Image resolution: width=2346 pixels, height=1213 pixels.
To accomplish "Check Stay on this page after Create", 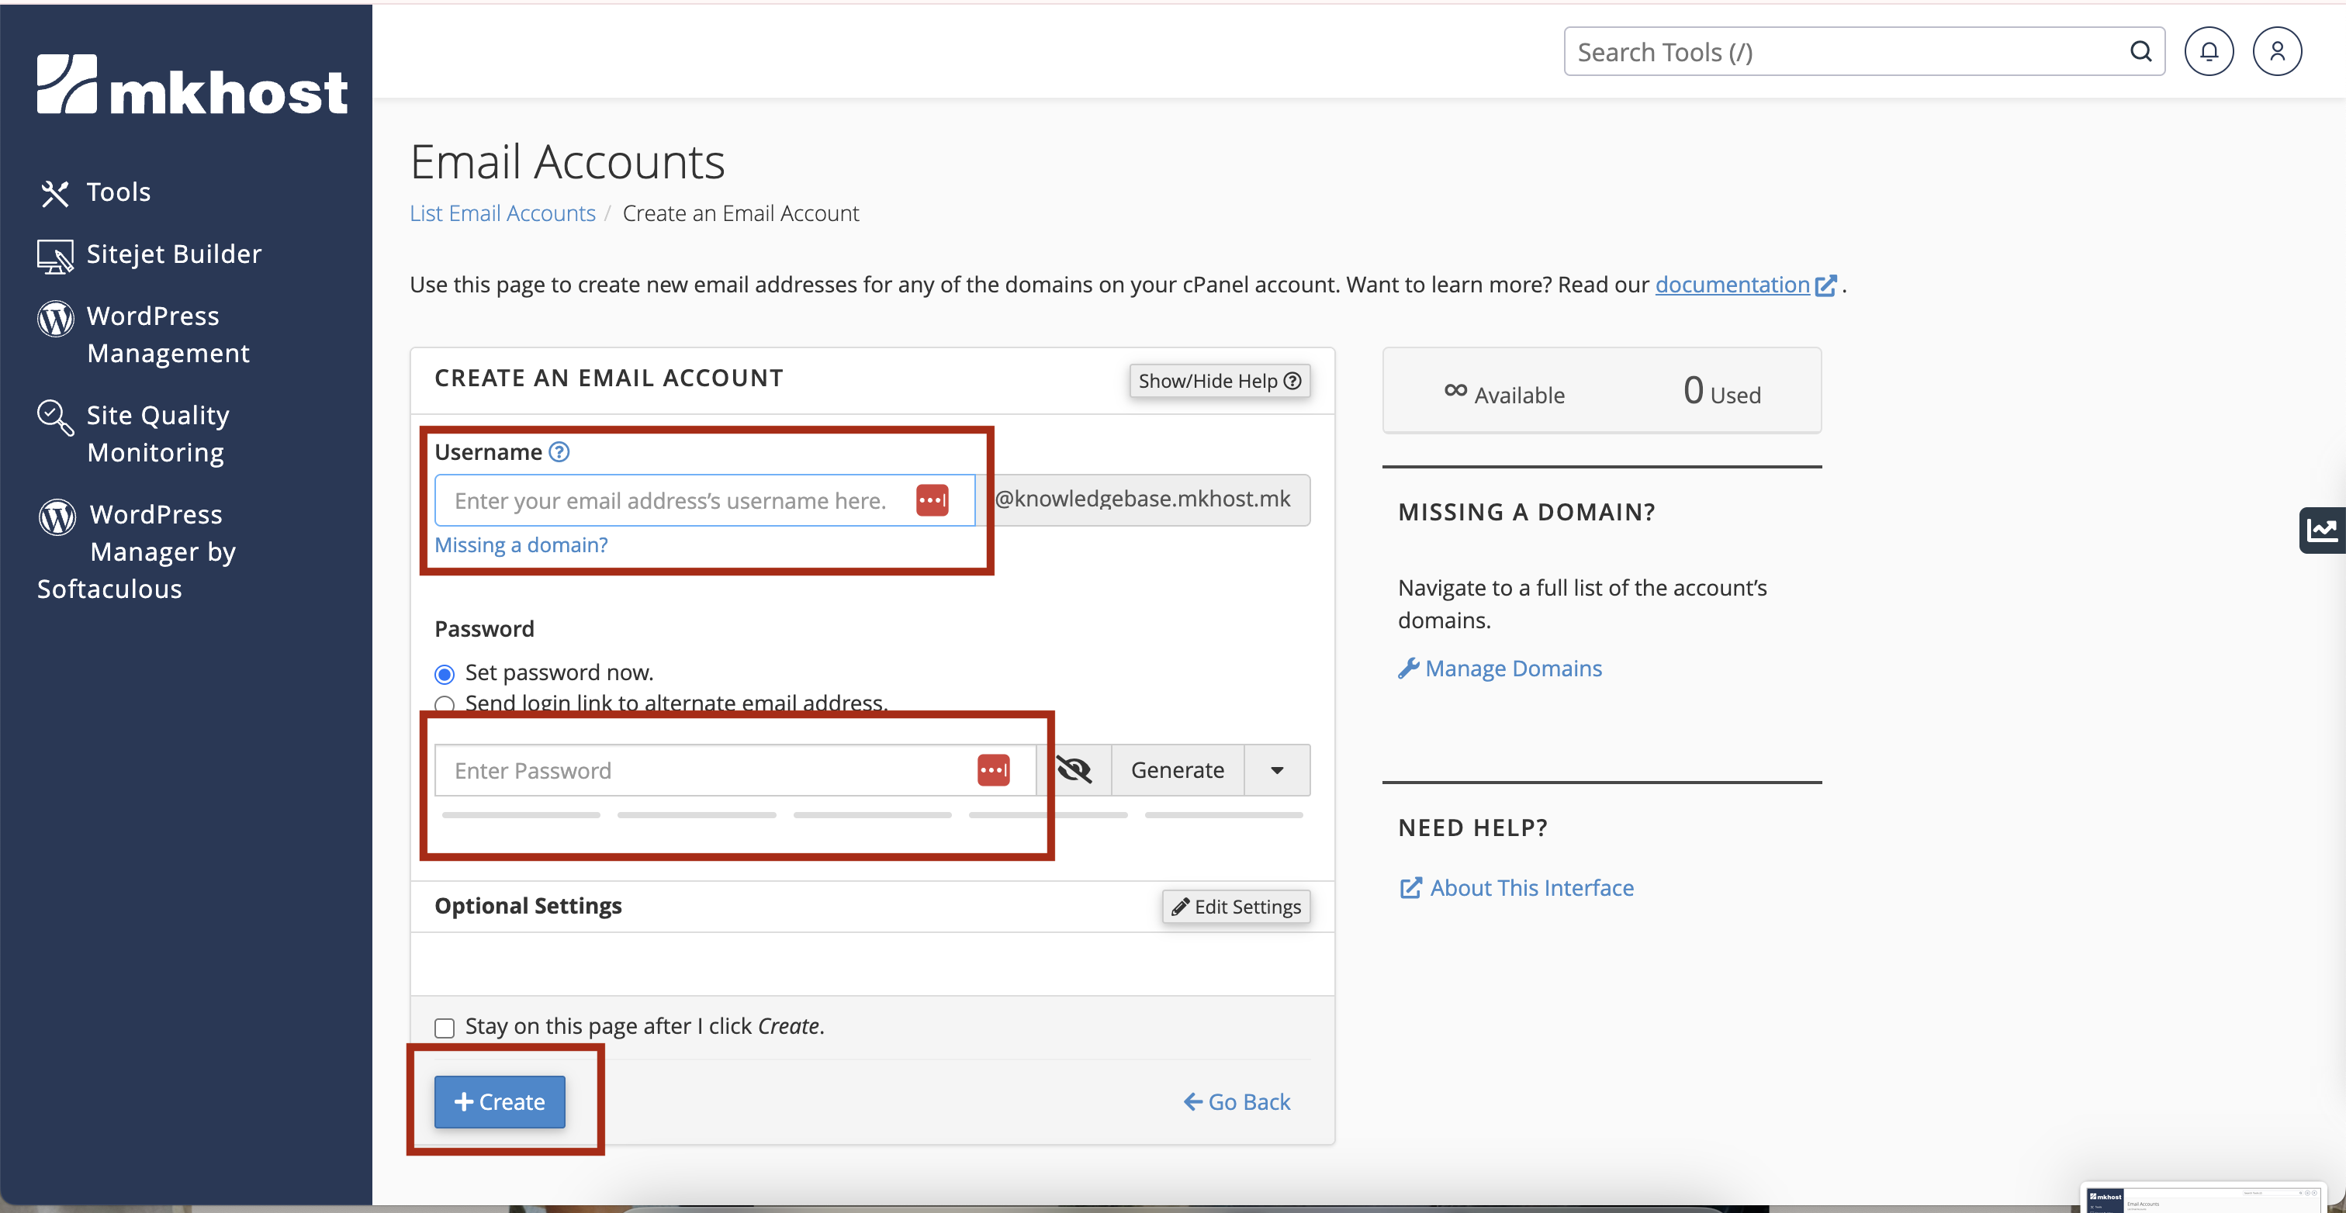I will (x=445, y=1028).
